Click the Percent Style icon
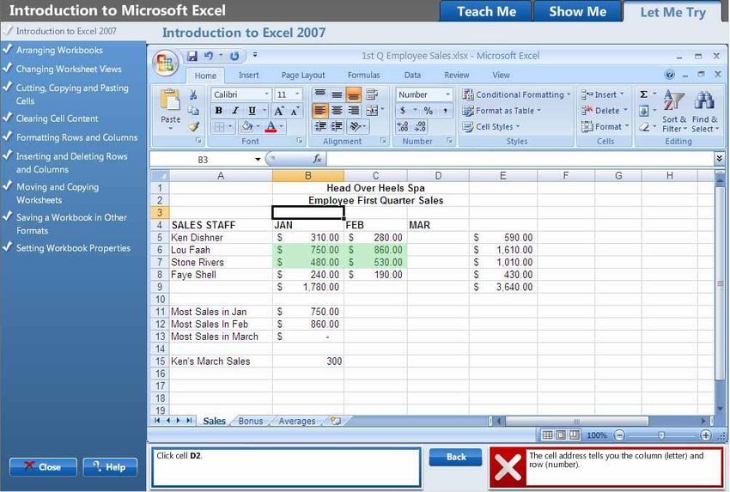This screenshot has height=492, width=730. [x=429, y=110]
